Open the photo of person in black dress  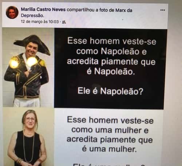point(28,137)
